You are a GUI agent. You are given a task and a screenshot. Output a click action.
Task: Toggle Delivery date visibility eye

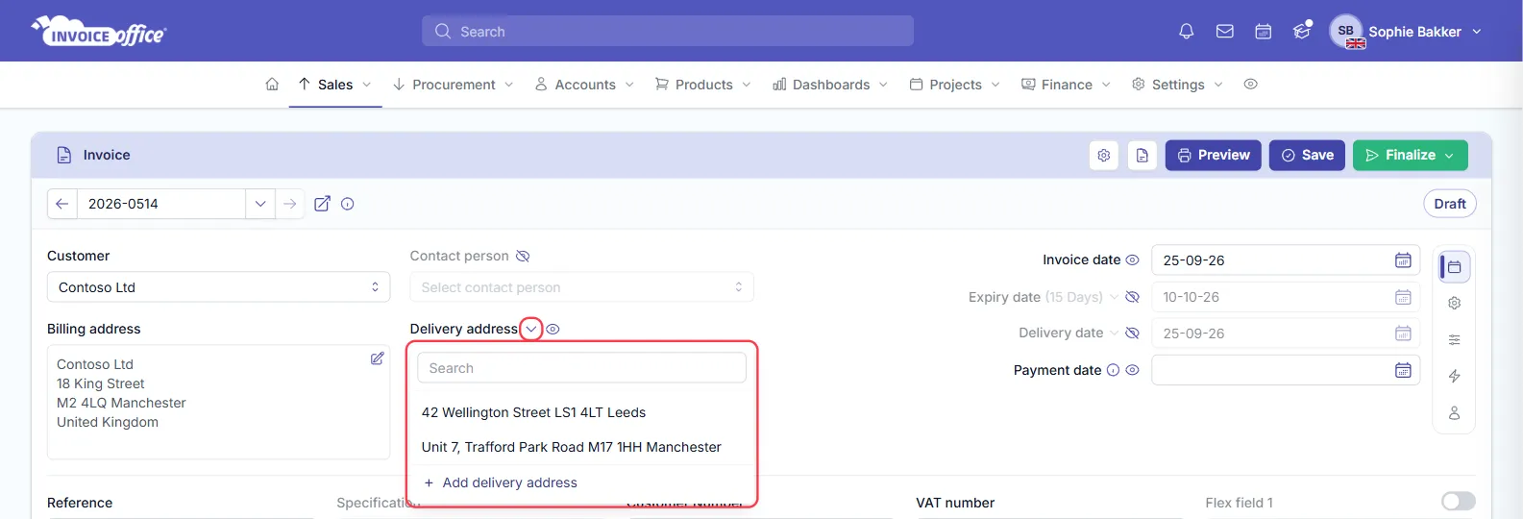[1133, 334]
